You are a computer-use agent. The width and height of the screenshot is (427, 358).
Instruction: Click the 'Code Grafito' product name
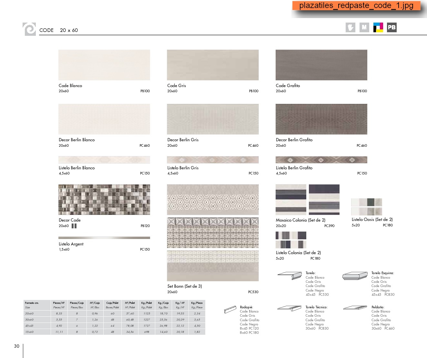pyautogui.click(x=288, y=85)
